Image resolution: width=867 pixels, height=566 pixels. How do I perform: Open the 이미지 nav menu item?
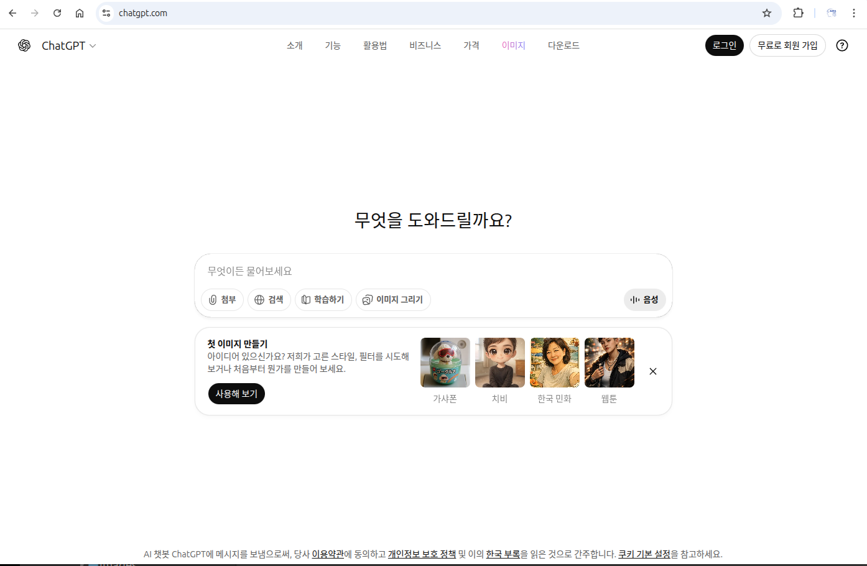(x=513, y=45)
